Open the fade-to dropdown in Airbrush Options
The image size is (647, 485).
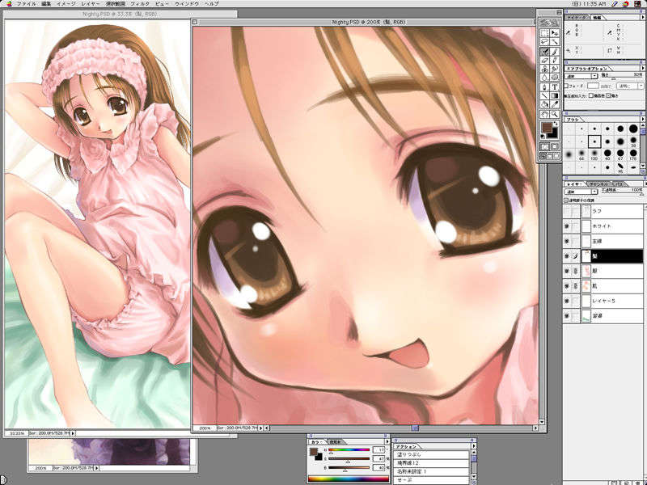click(630, 86)
